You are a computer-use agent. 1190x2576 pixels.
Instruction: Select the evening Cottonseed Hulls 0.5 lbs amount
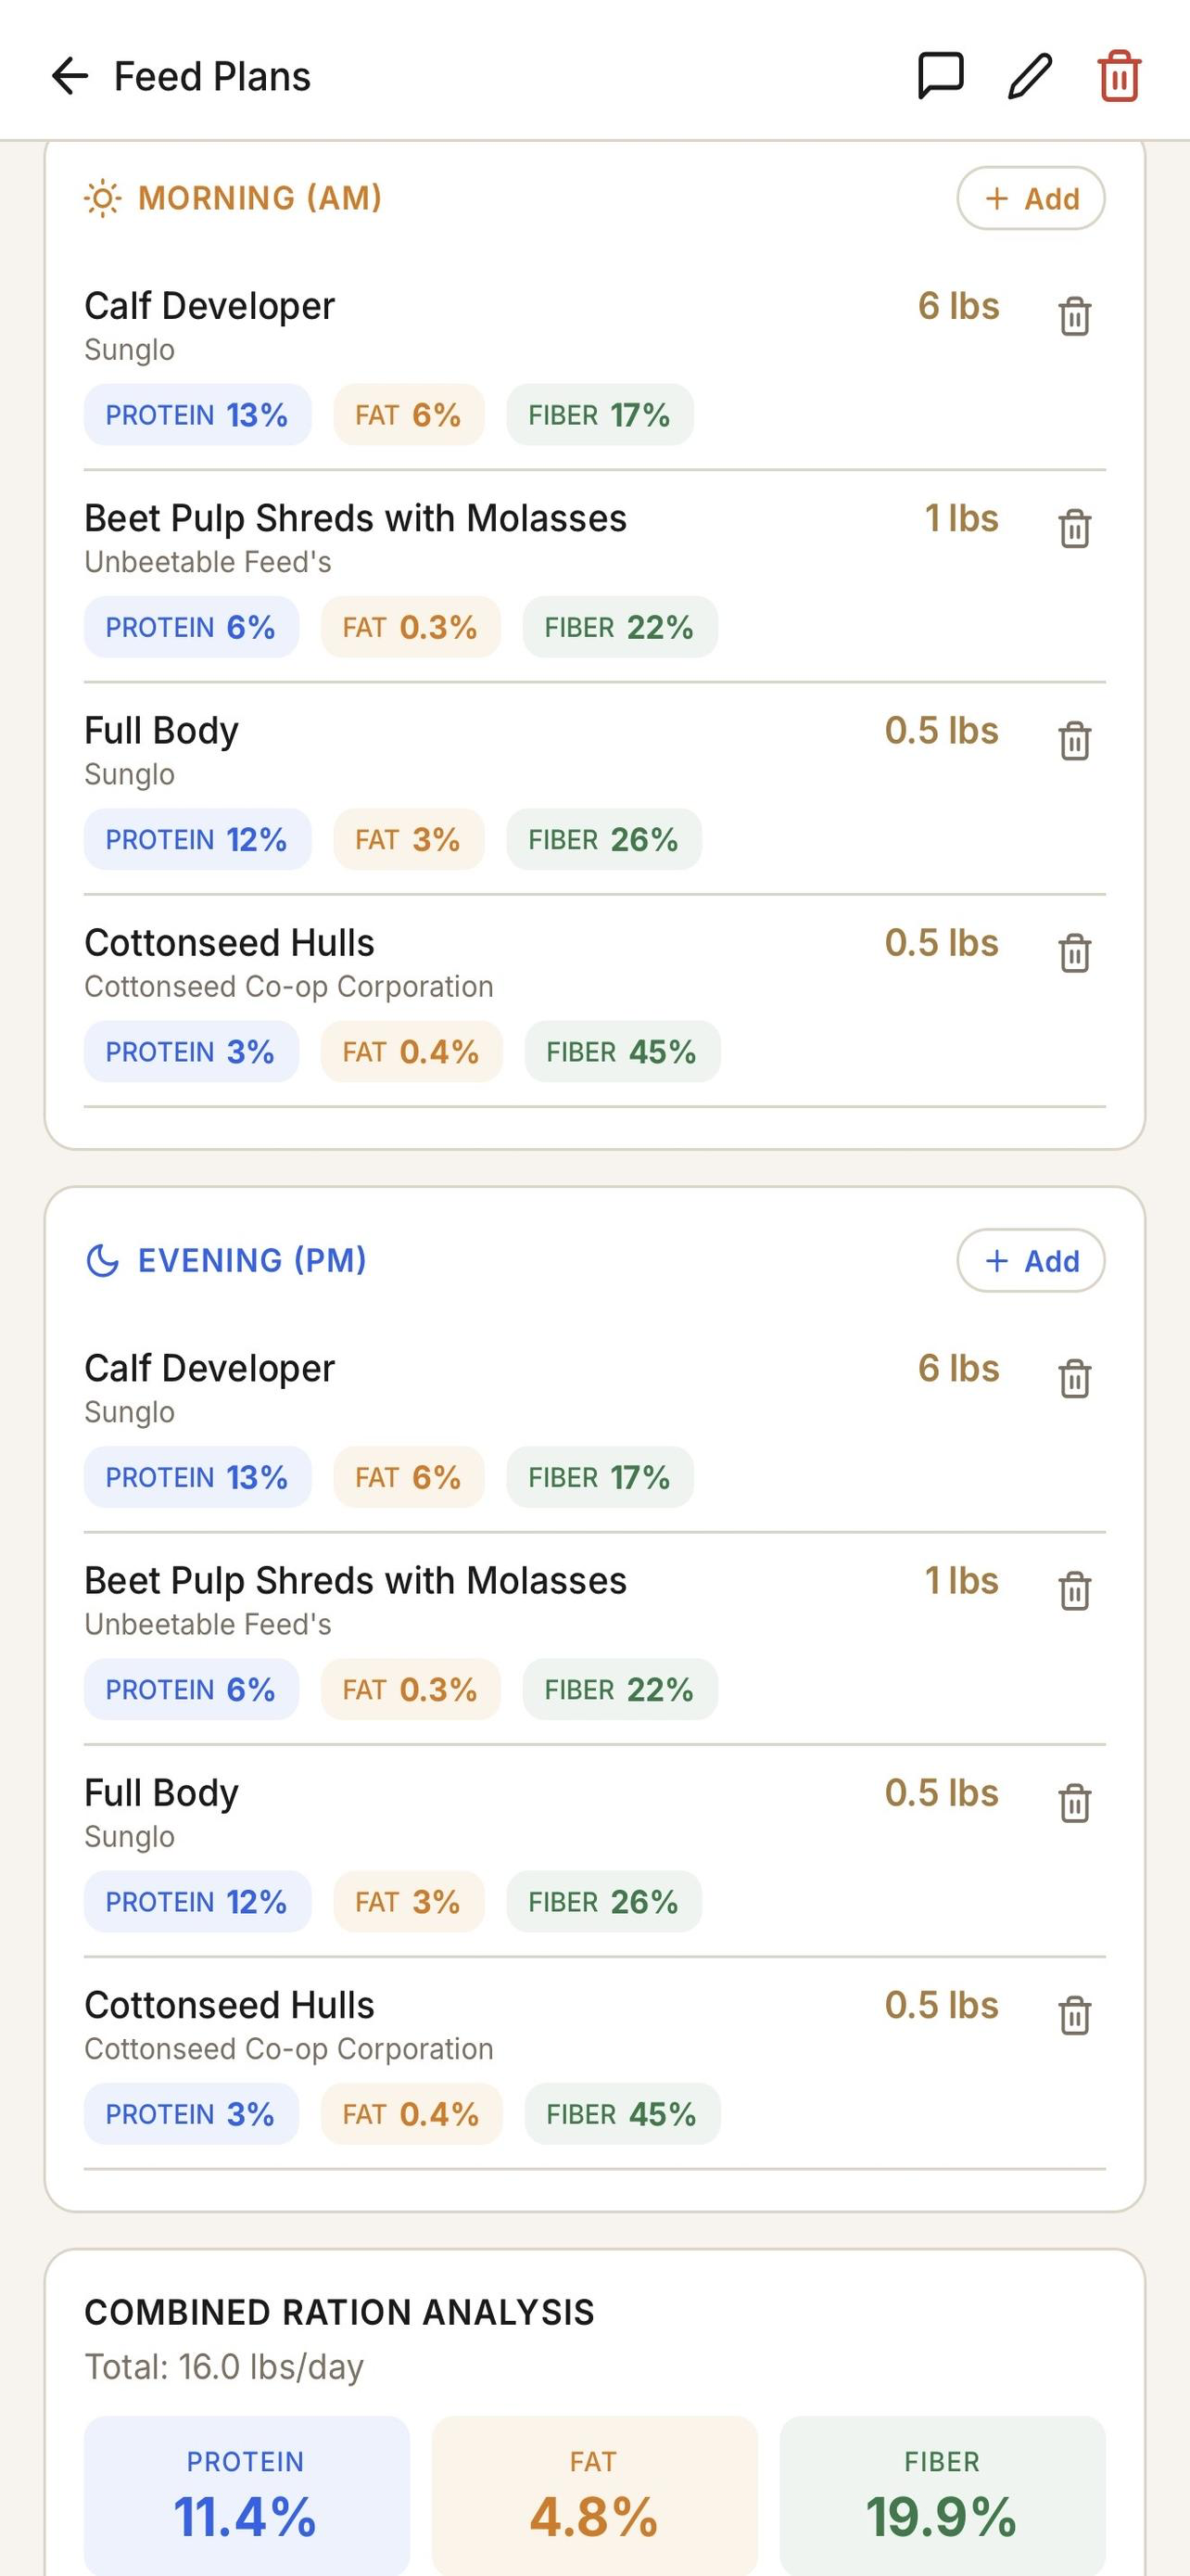point(942,2005)
